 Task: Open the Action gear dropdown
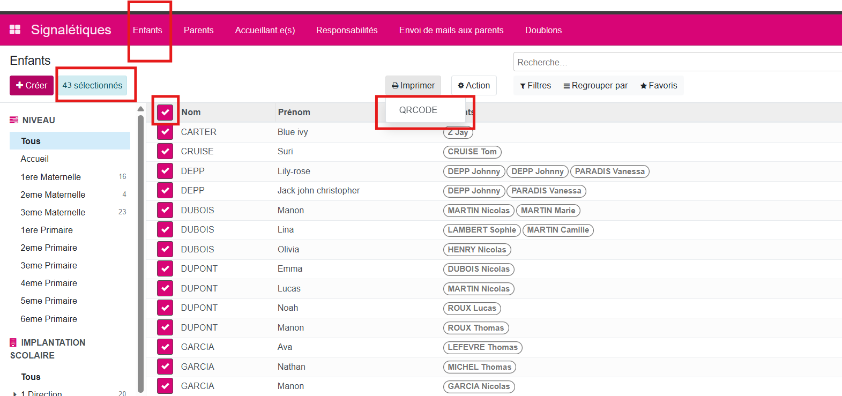pyautogui.click(x=474, y=86)
